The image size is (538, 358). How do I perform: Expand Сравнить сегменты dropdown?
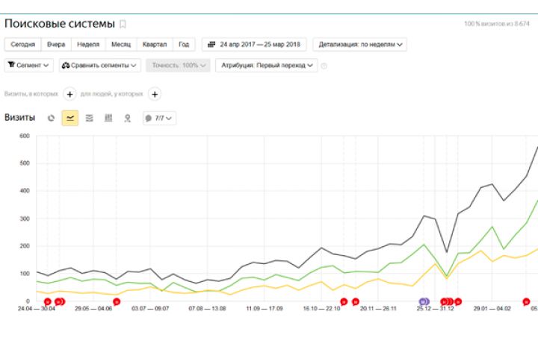[99, 66]
